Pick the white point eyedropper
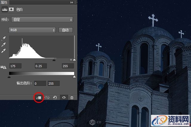 4,51
